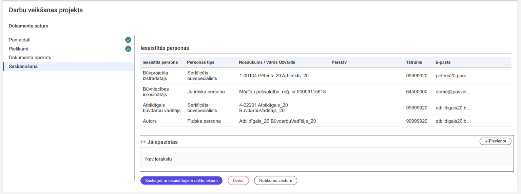521x194 pixels.
Task: Click the Darbu veikšanas projekts title
Action: tap(46, 10)
